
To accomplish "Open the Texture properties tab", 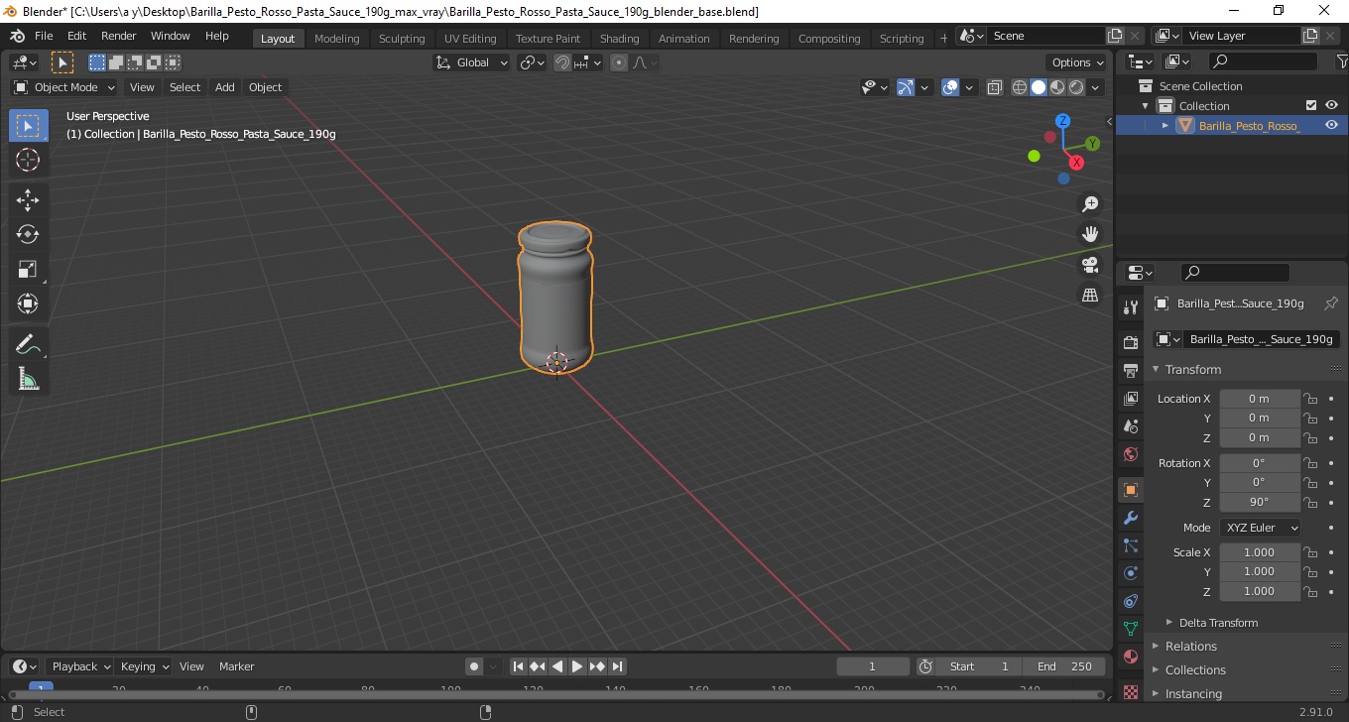I will point(1130,690).
